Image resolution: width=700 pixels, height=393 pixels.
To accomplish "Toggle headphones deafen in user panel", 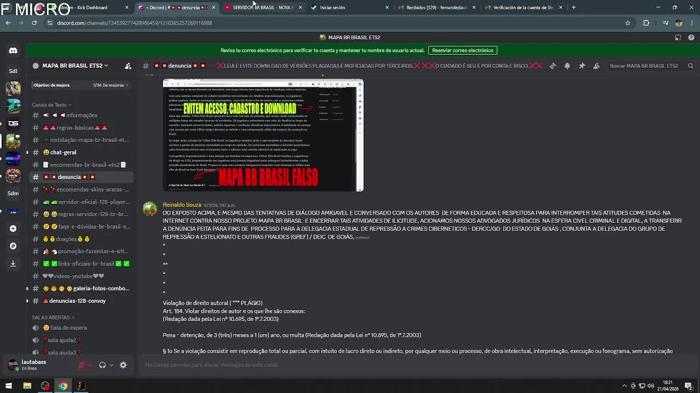I will (x=102, y=365).
